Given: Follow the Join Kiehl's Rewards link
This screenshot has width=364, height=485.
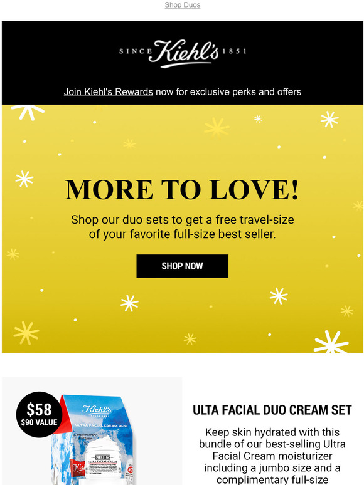Looking at the screenshot, I should pyautogui.click(x=109, y=92).
